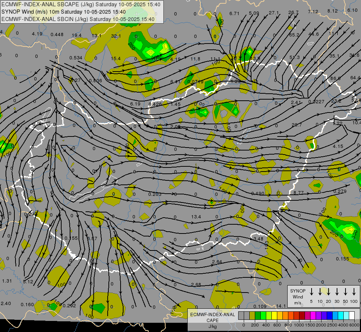Click the '19.4' value on the map

pyautogui.click(x=76, y=35)
